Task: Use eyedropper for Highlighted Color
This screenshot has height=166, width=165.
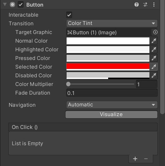Action: point(154,50)
